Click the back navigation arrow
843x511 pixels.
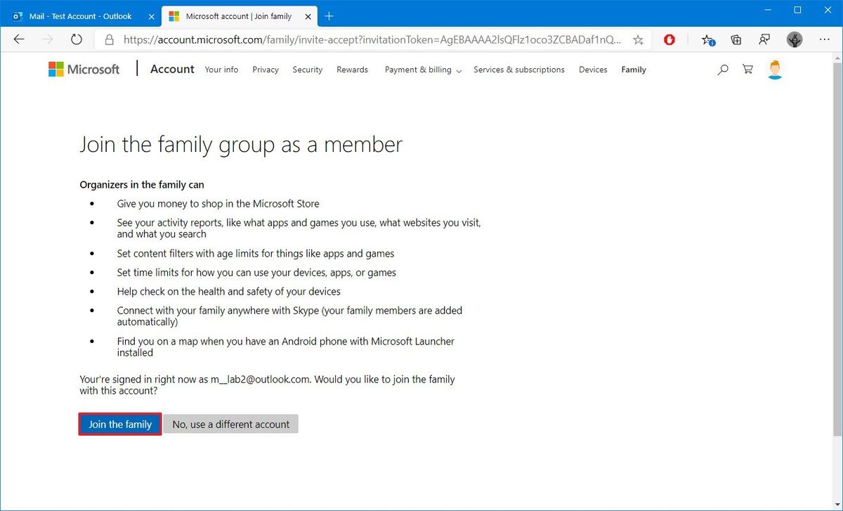19,40
